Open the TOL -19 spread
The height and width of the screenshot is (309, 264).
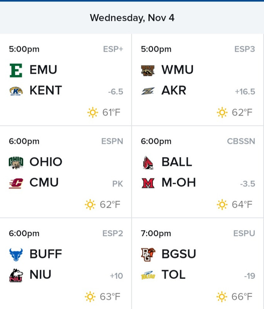click(250, 276)
